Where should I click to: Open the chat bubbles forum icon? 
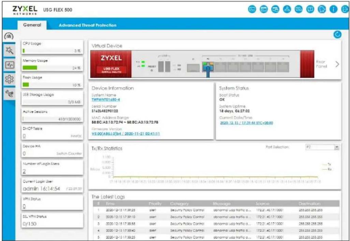point(298,9)
